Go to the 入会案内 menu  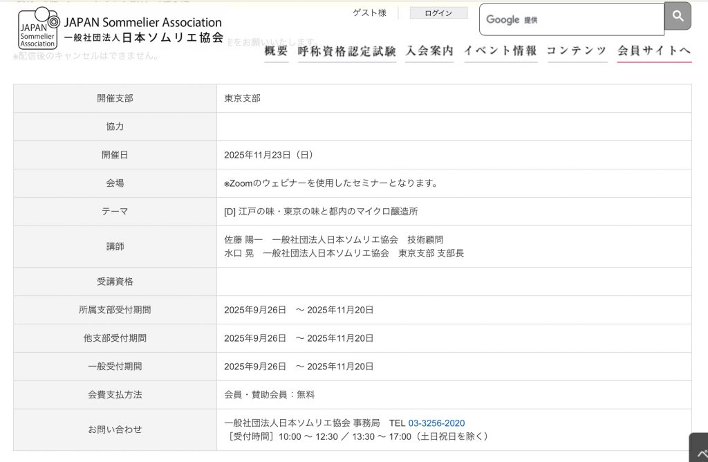[x=429, y=50]
